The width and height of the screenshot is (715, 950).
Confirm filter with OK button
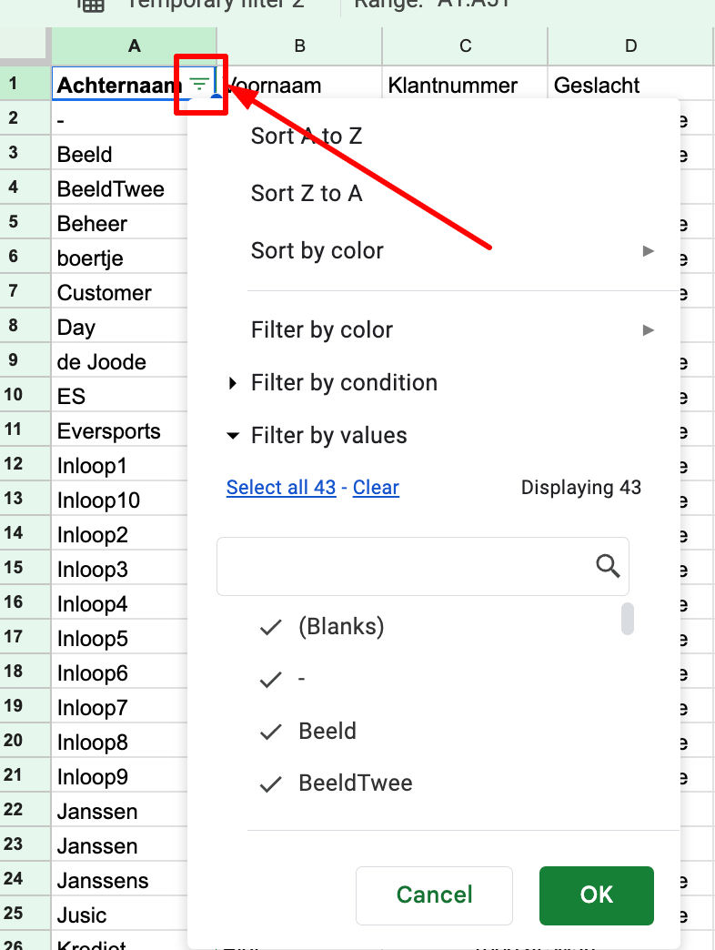(x=597, y=894)
